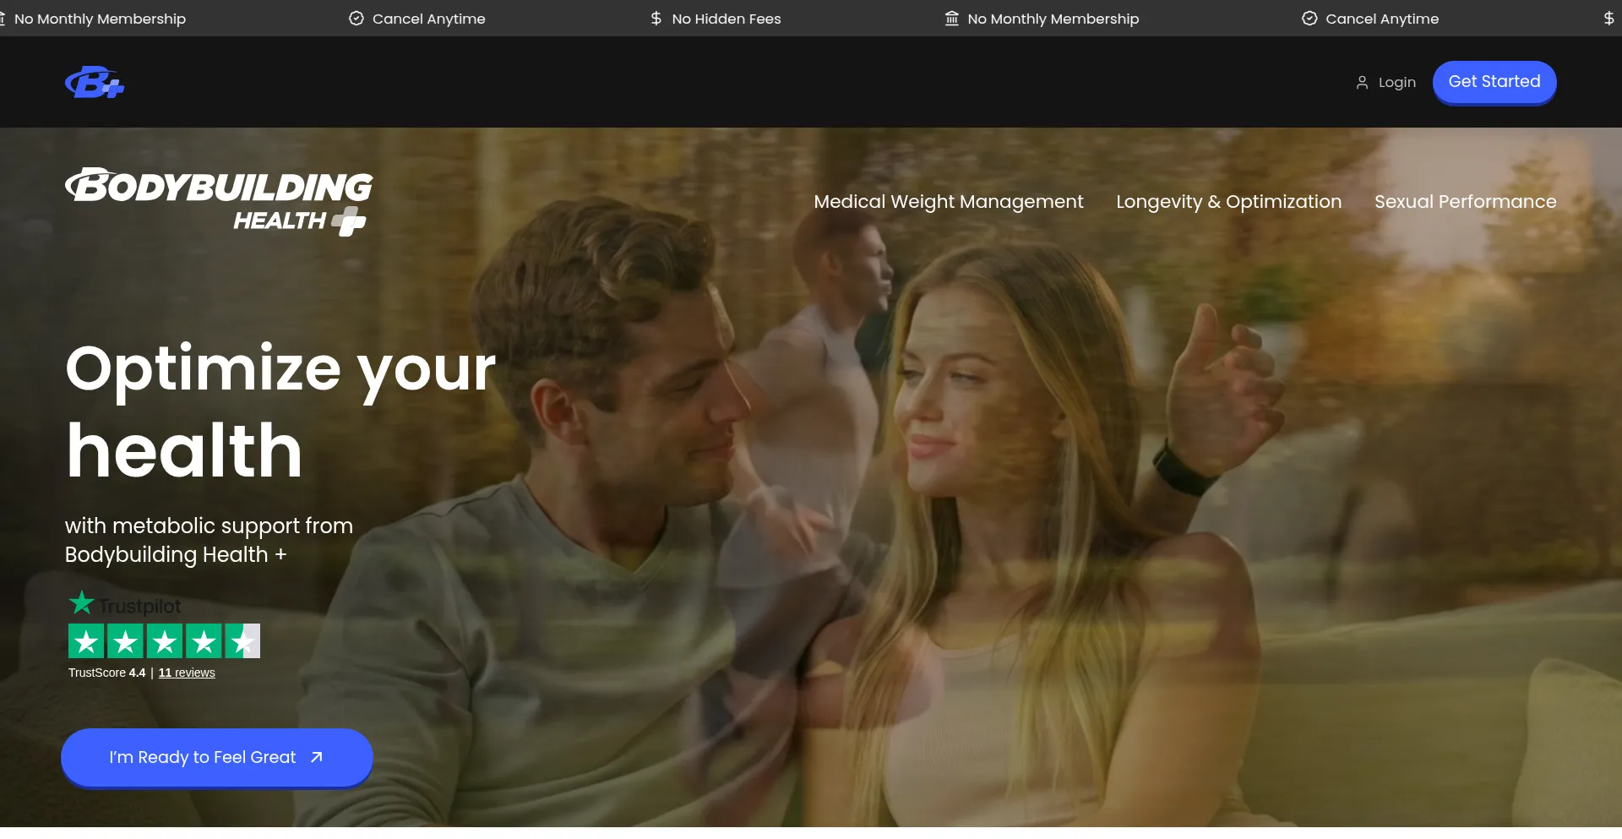Click the 'No Hidden Fees' banner text

tap(727, 19)
